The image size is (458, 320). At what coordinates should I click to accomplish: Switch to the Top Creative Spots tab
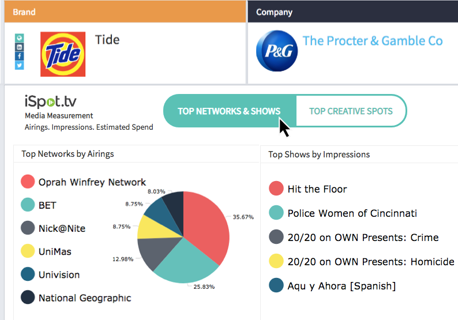tap(351, 111)
